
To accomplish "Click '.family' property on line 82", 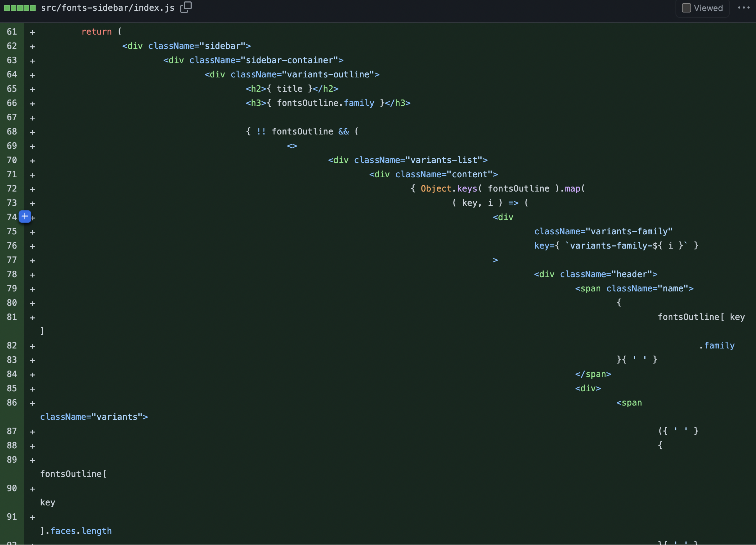I will 717,346.
